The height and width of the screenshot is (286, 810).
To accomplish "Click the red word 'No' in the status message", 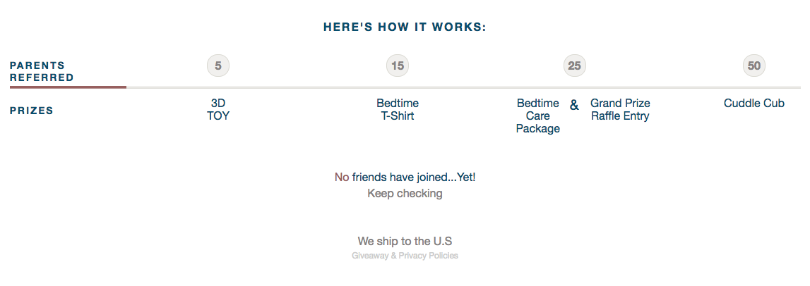I will [342, 178].
